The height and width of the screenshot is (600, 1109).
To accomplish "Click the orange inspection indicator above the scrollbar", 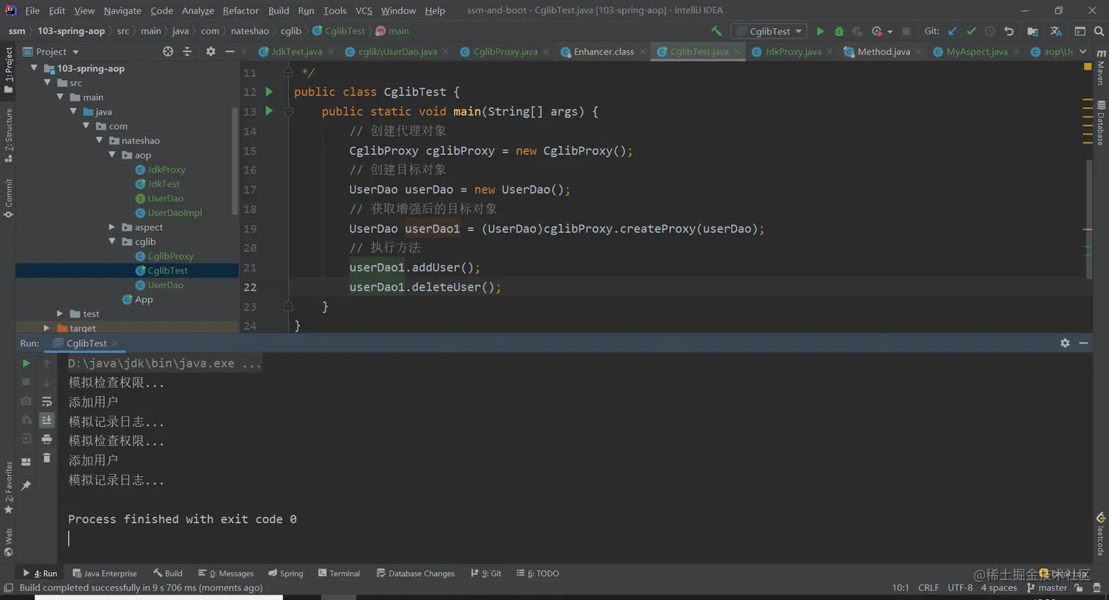I will [1088, 67].
